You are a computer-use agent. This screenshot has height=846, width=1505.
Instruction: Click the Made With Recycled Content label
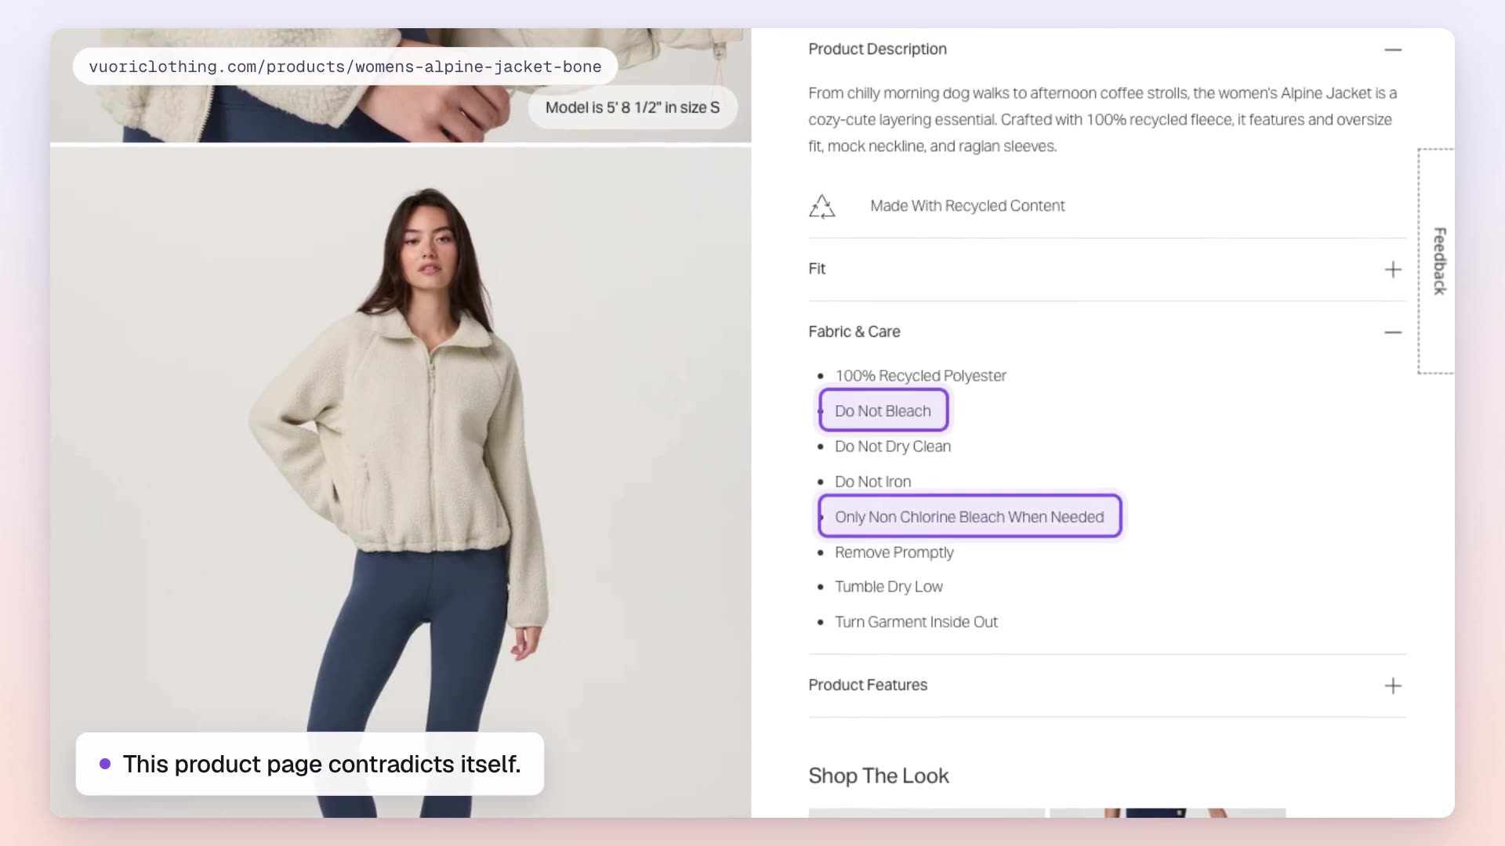pyautogui.click(x=967, y=206)
